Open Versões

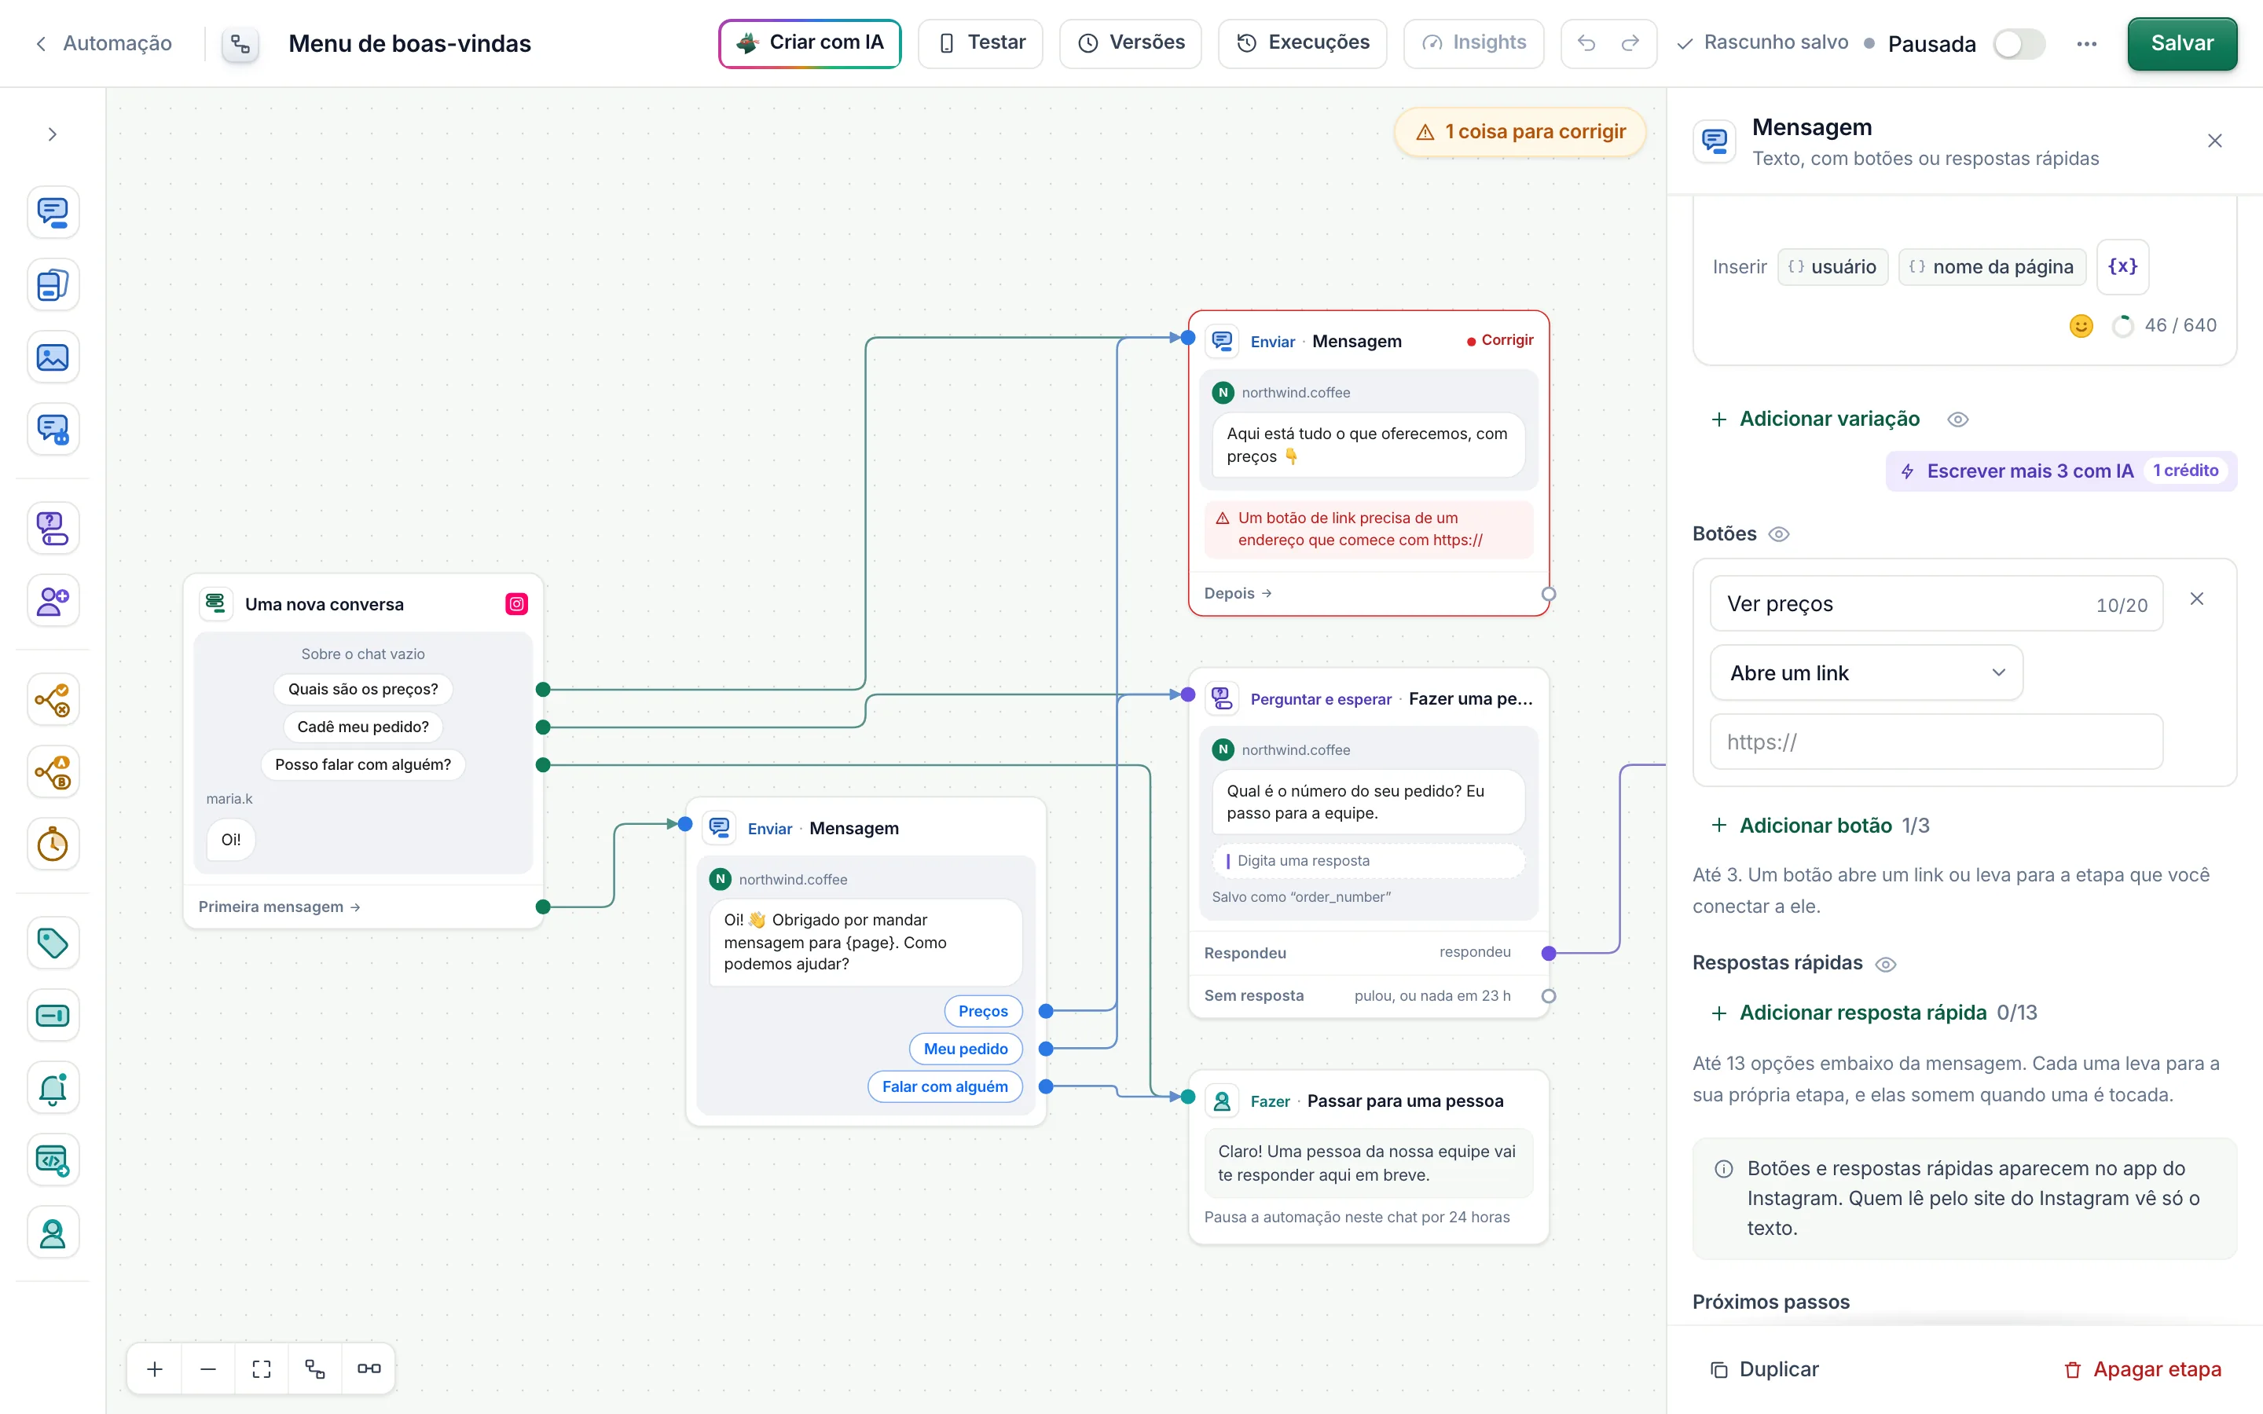(x=1130, y=43)
